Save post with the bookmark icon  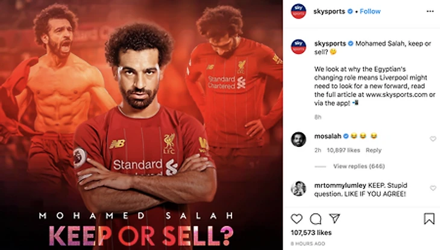tap(429, 219)
